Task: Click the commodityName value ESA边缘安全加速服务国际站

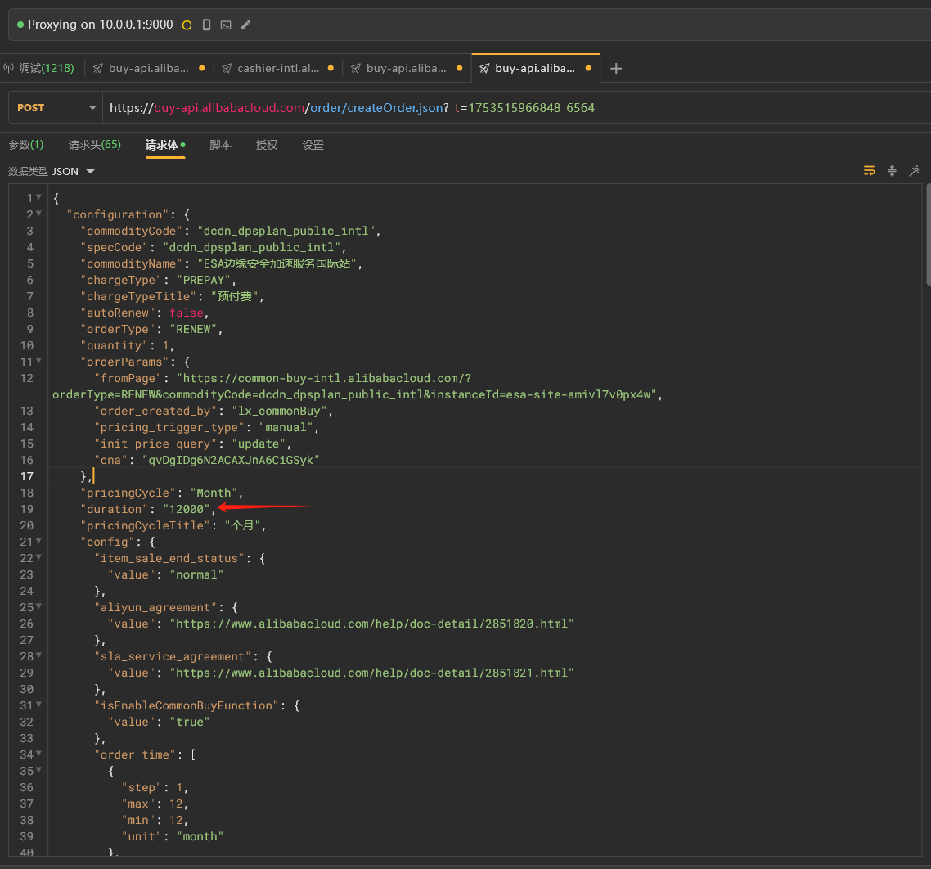Action: coord(277,263)
